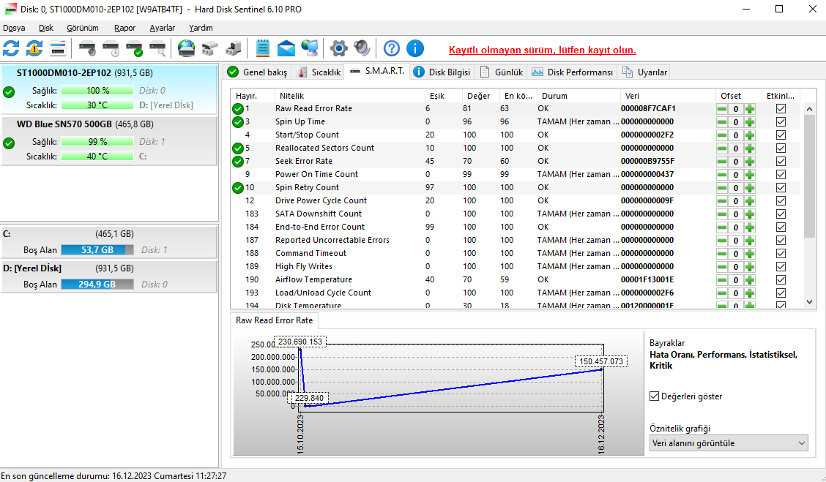Uncheck the enable box for Raw Read Error Rate
This screenshot has width=826, height=482.
tap(781, 108)
